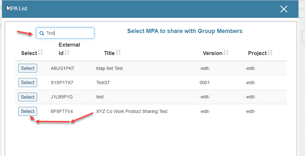
Task: Click the title Test37
Action: (x=103, y=83)
